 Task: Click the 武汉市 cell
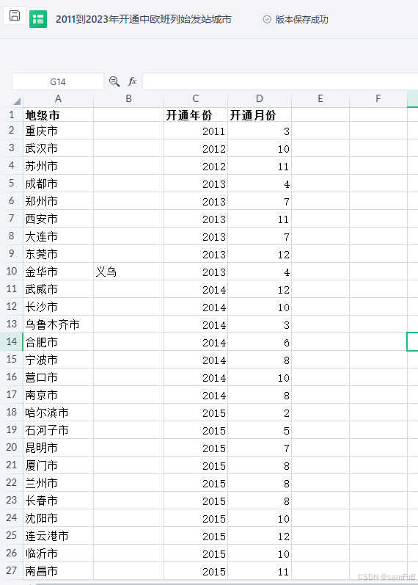click(x=58, y=148)
